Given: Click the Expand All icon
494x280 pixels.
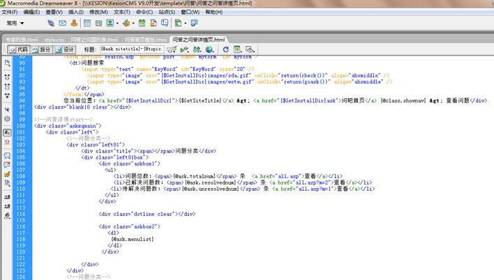Looking at the screenshot, I should pos(7,95).
